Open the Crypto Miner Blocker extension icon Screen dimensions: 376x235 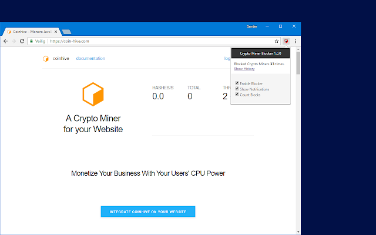tap(286, 41)
